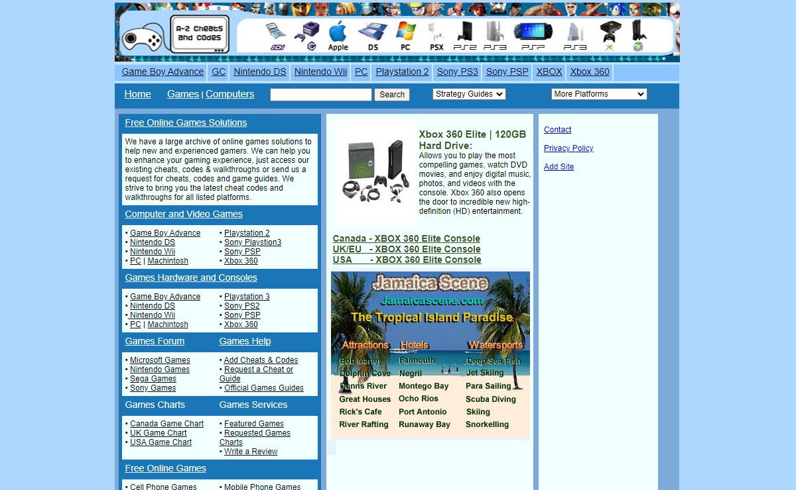This screenshot has height=490, width=796.
Task: Open Official Games Guides link
Action: [x=264, y=388]
